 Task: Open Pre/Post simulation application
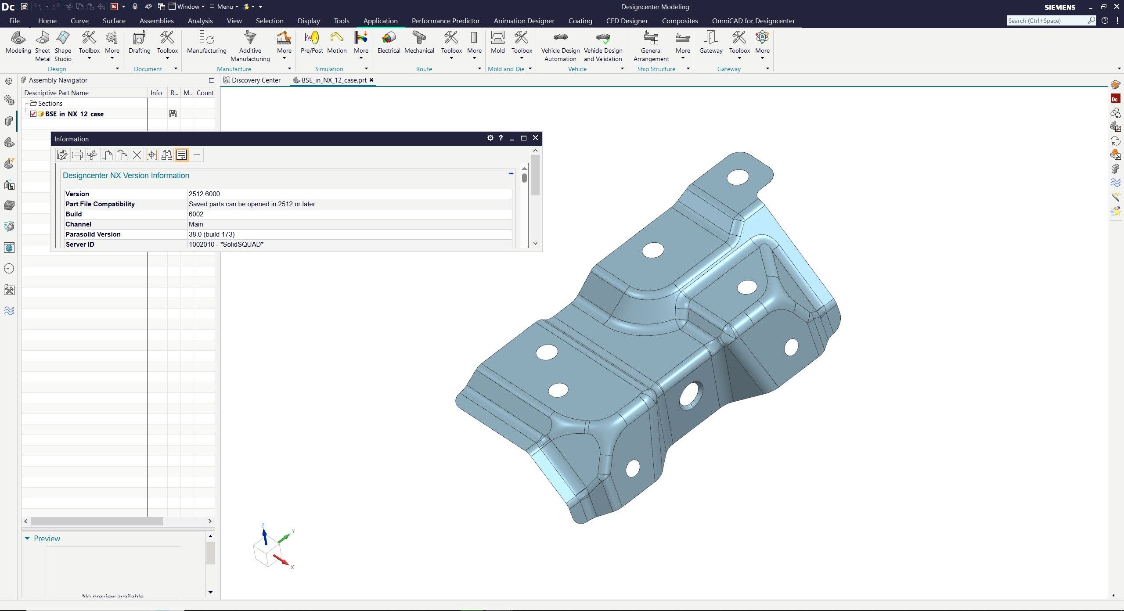click(312, 43)
